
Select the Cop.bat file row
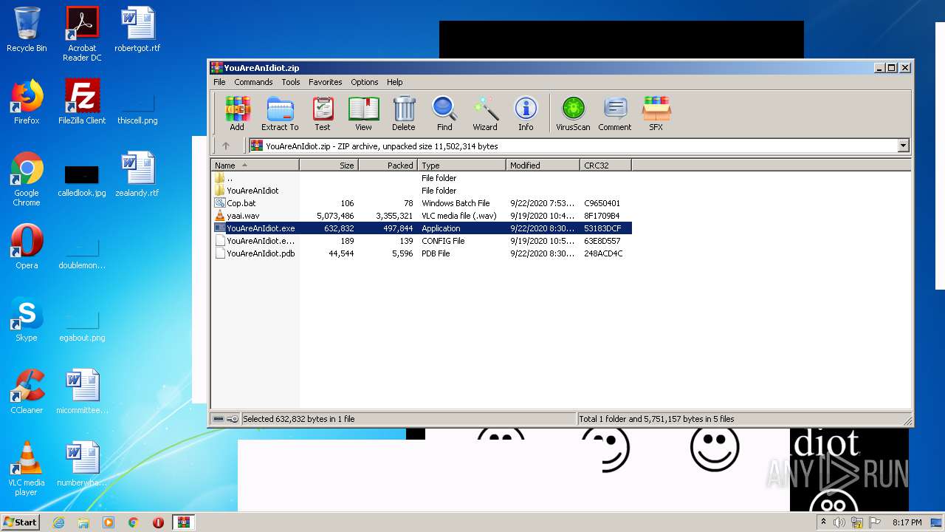pyautogui.click(x=421, y=203)
